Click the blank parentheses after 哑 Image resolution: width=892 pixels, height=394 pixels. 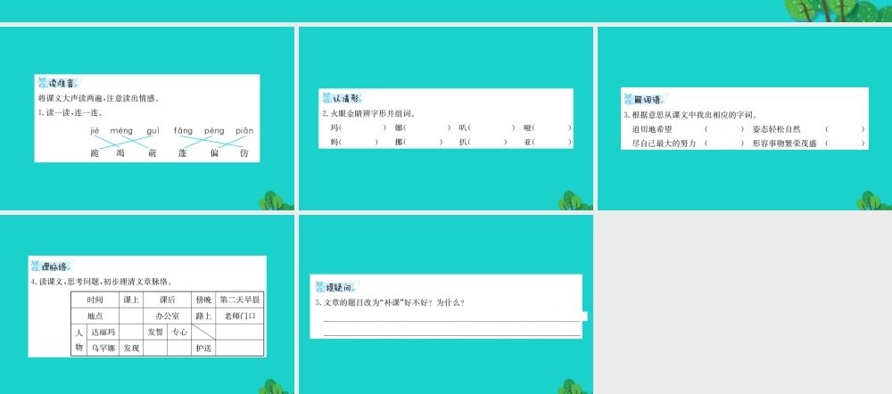click(x=551, y=128)
